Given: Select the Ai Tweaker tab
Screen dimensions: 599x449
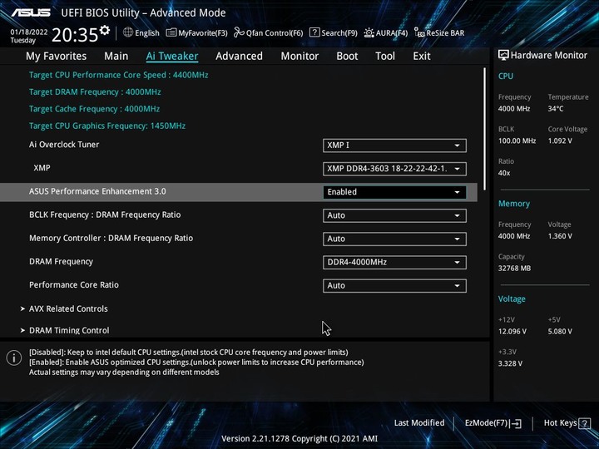Looking at the screenshot, I should [172, 57].
